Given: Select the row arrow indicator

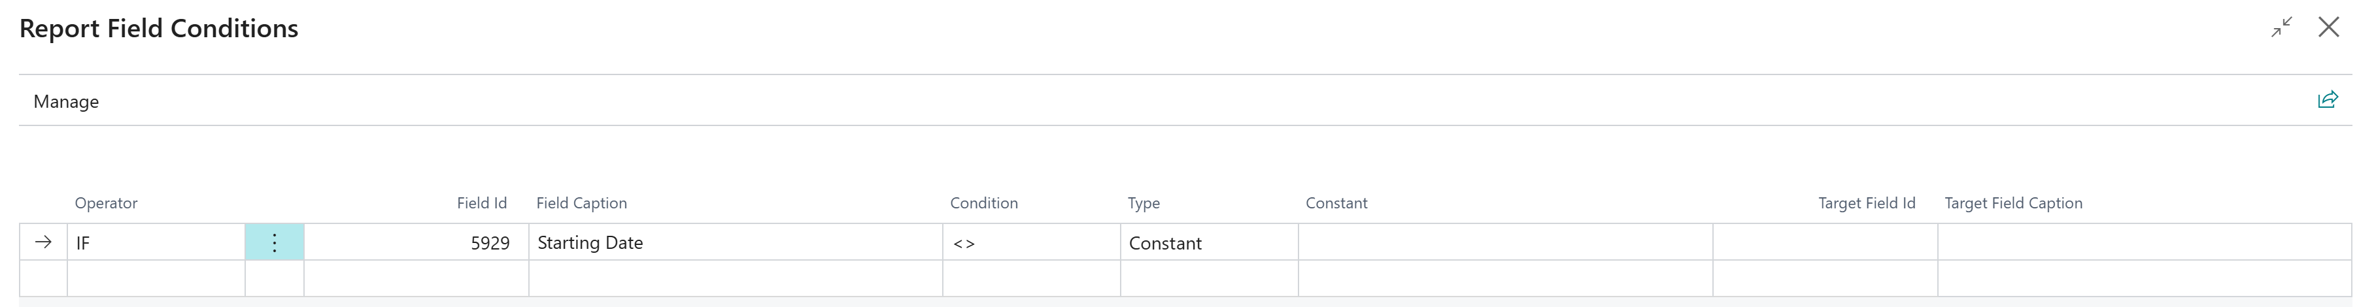Looking at the screenshot, I should 43,243.
